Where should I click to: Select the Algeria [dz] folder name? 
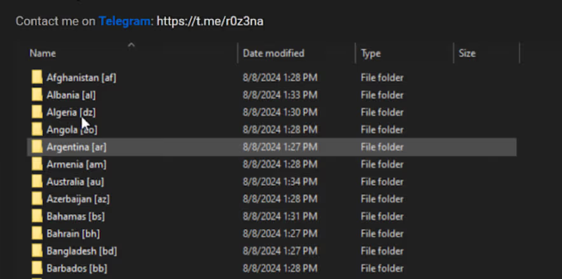[71, 112]
